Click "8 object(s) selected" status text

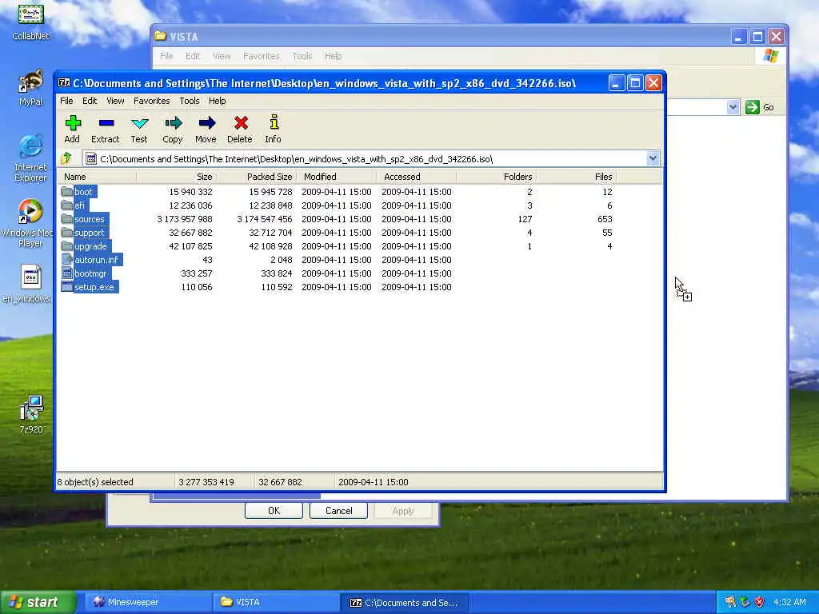pyautogui.click(x=95, y=482)
